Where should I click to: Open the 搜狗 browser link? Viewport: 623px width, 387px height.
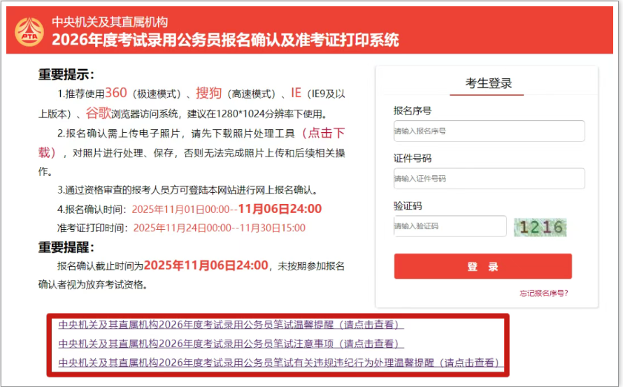[208, 94]
